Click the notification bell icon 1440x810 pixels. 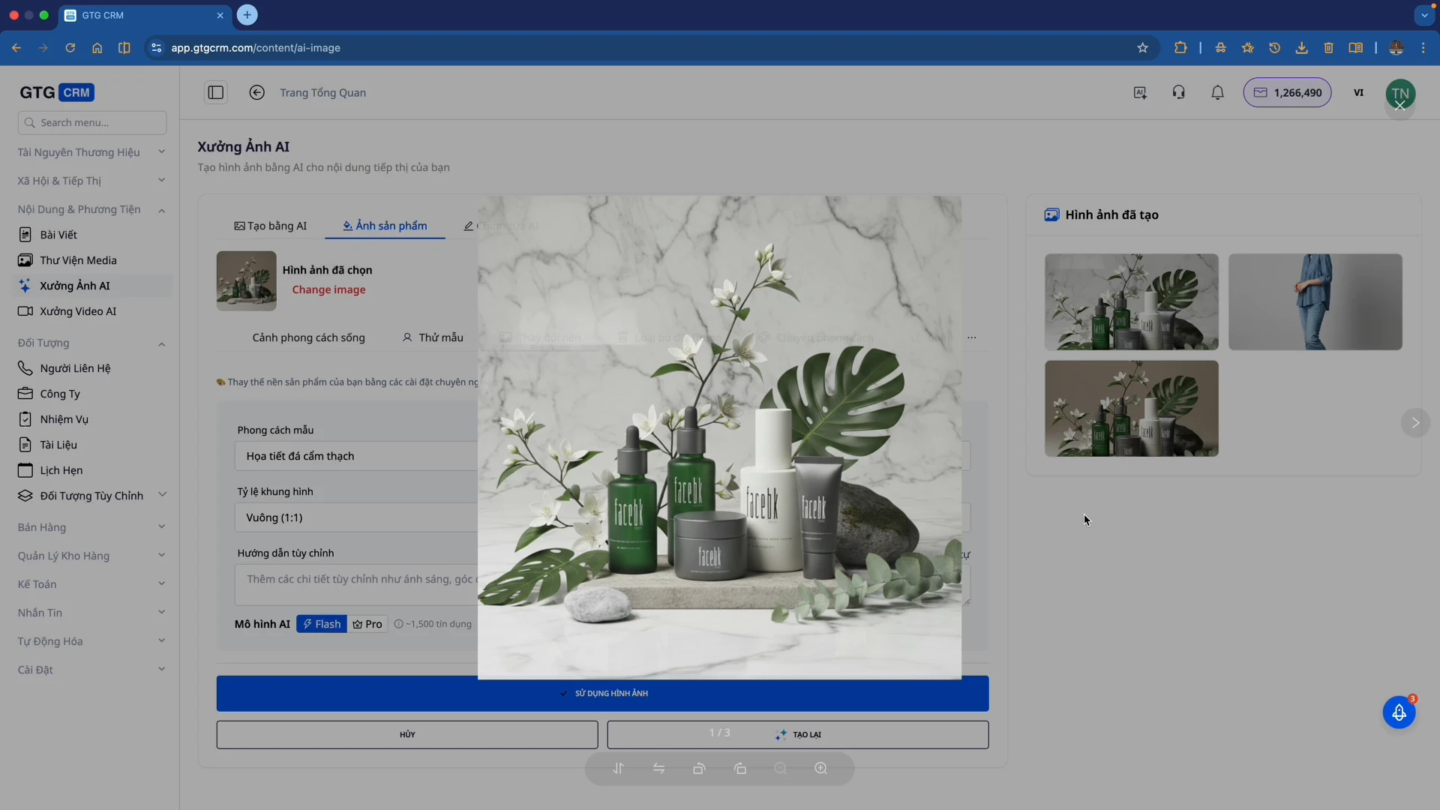click(x=1217, y=92)
